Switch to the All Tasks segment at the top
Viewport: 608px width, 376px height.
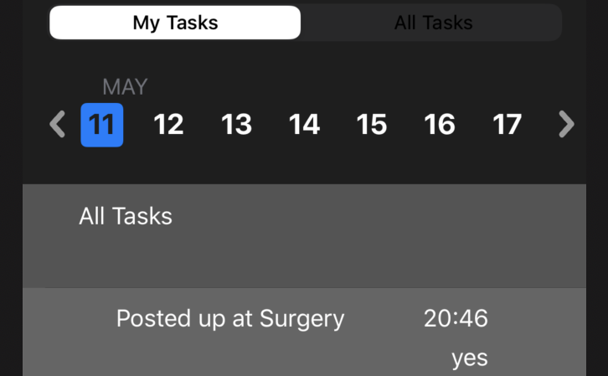(433, 23)
